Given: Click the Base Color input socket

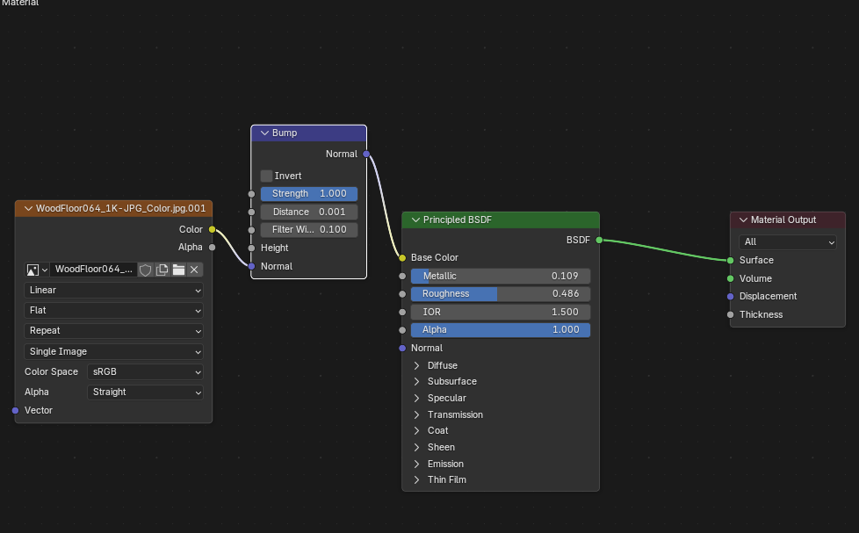Looking at the screenshot, I should pyautogui.click(x=402, y=257).
